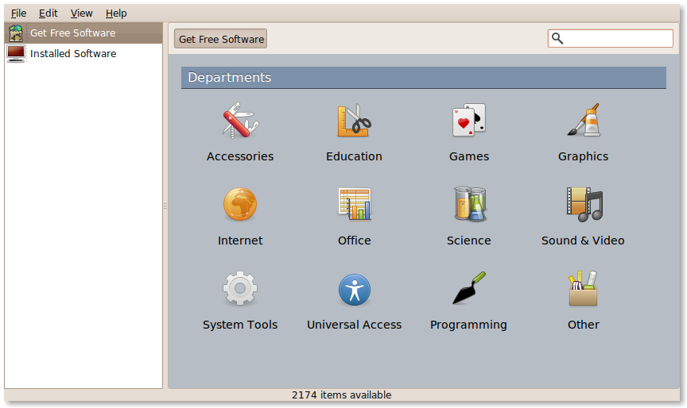
Task: Open the Games playing cards icon
Action: (x=469, y=120)
